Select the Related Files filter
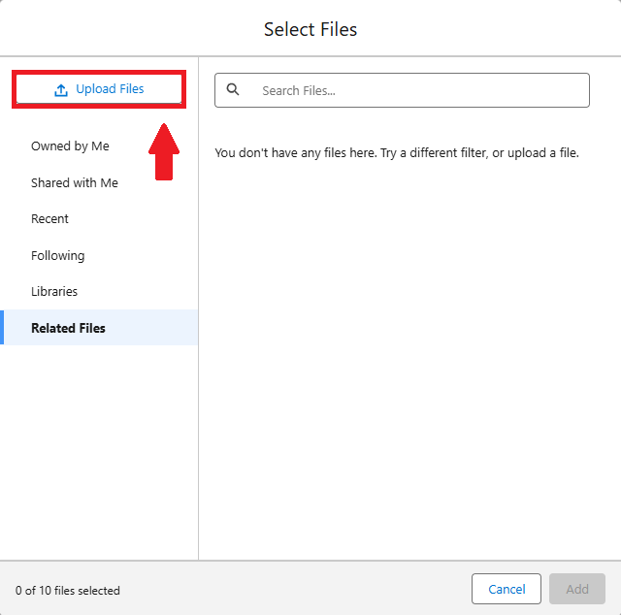621x615 pixels. [x=68, y=328]
